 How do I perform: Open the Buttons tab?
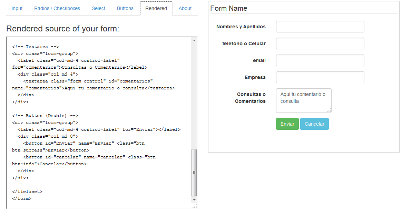point(125,8)
